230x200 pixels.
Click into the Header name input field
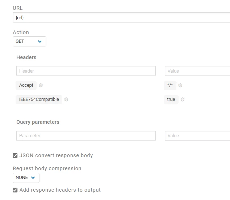[x=86, y=71]
